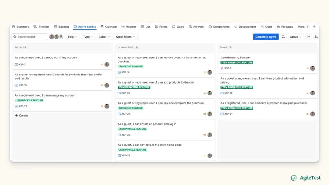Viewport: 329px width, 185px height.
Task: Filter by the second assignee avatar
Action: pos(57,37)
